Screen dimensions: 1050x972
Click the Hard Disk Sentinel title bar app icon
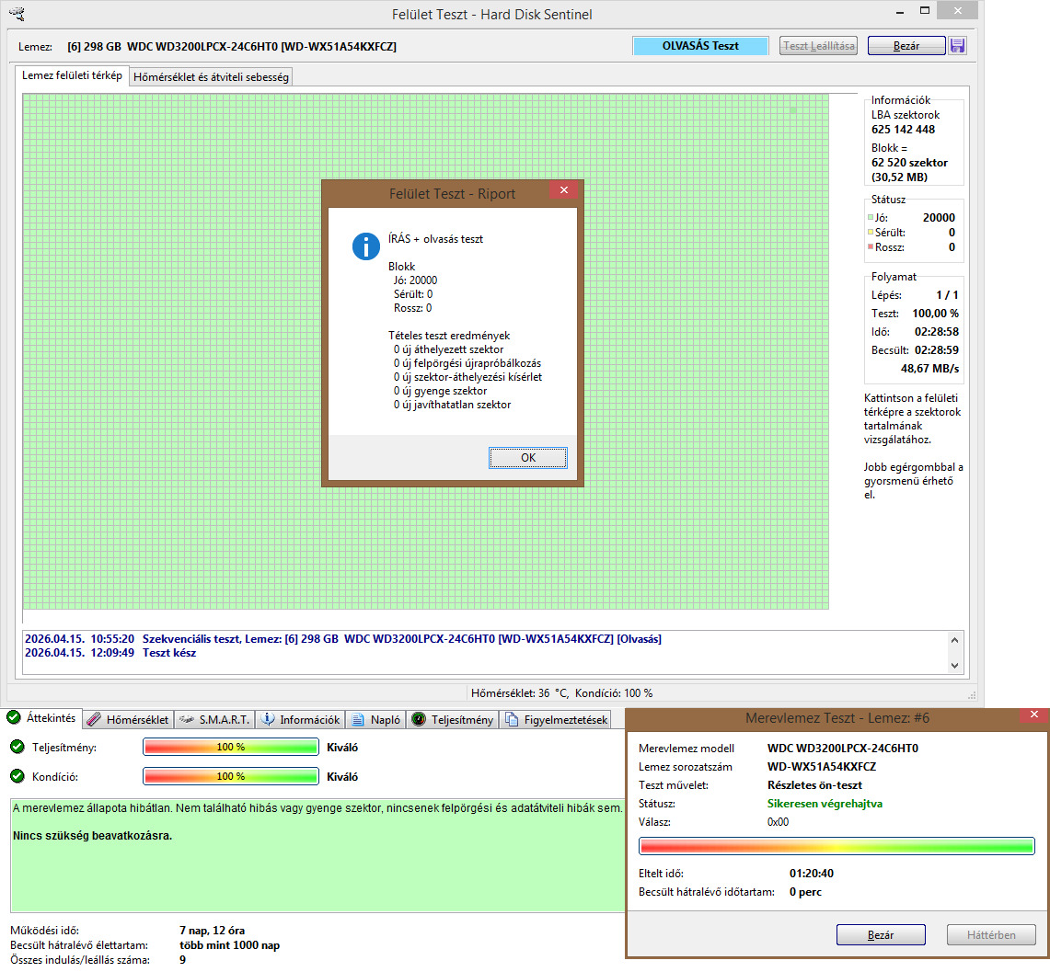point(17,14)
